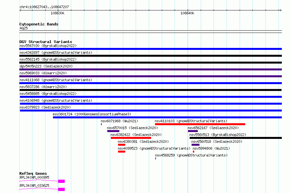Screen dimensions: 291x193
Task: Select the red bar under nsv6382422
Action: (x=131, y=138)
